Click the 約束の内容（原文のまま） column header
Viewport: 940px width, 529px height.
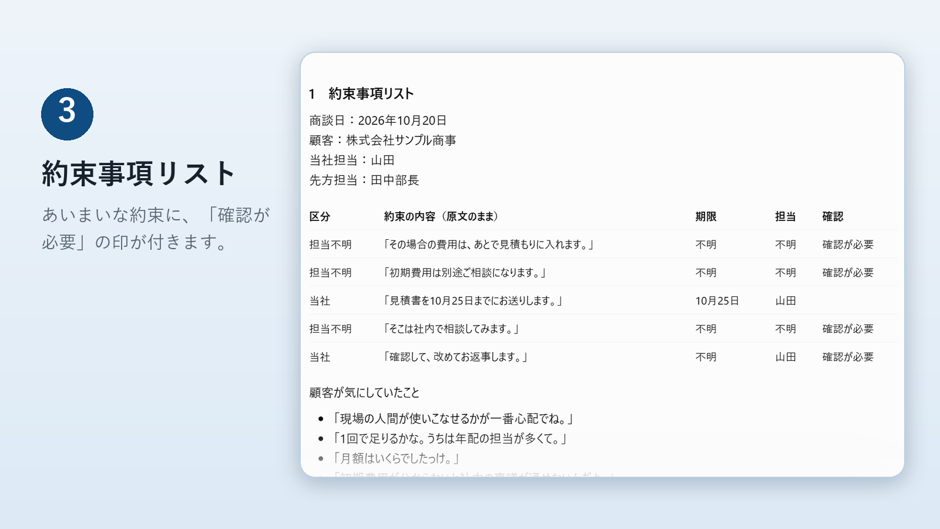coord(441,216)
